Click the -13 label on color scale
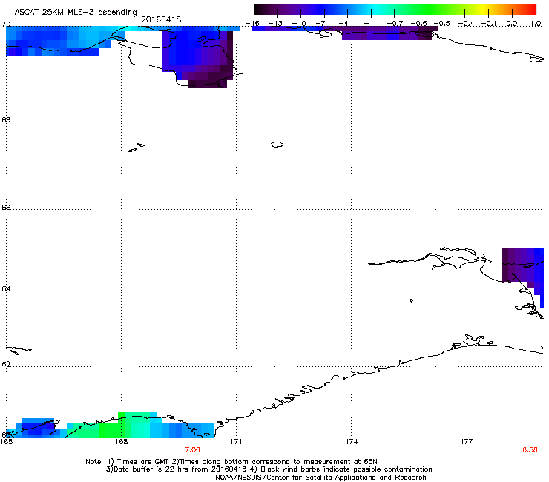The height and width of the screenshot is (482, 549). (275, 24)
